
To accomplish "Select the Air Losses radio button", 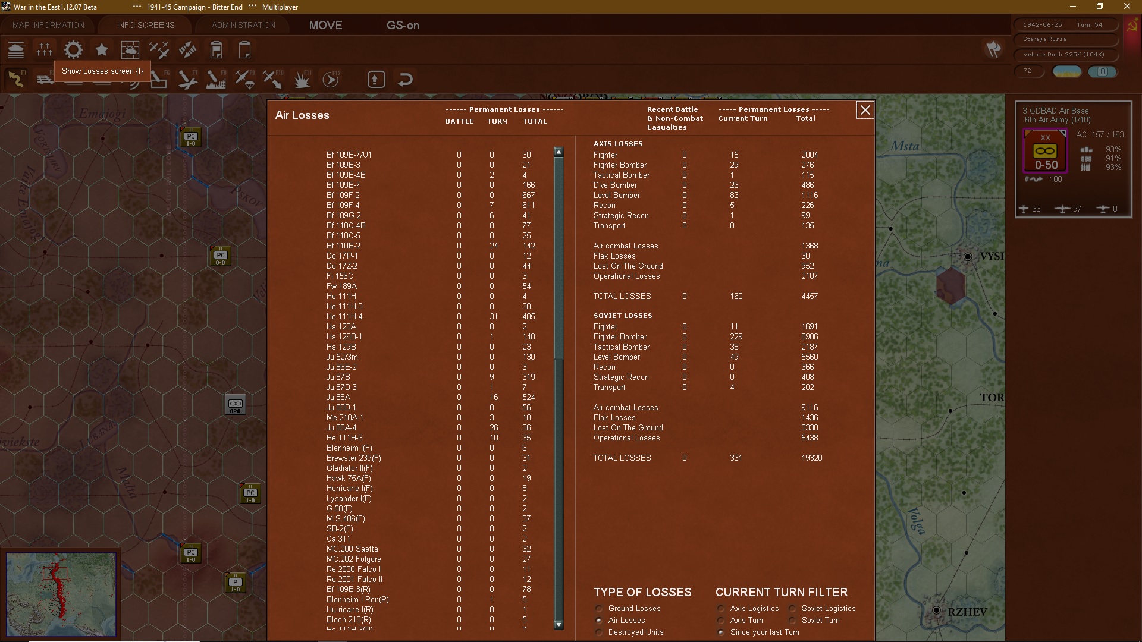I will 599,621.
